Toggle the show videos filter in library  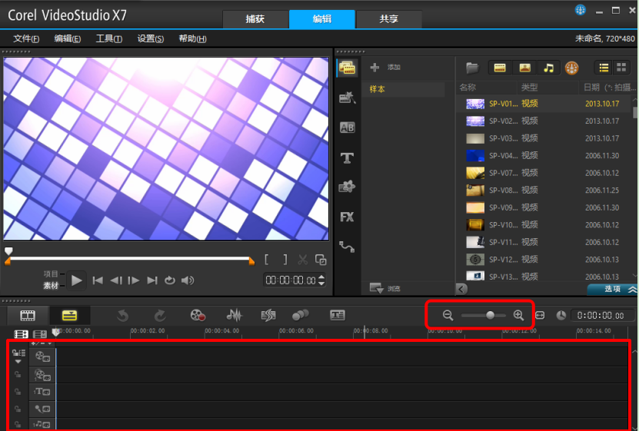(x=500, y=68)
